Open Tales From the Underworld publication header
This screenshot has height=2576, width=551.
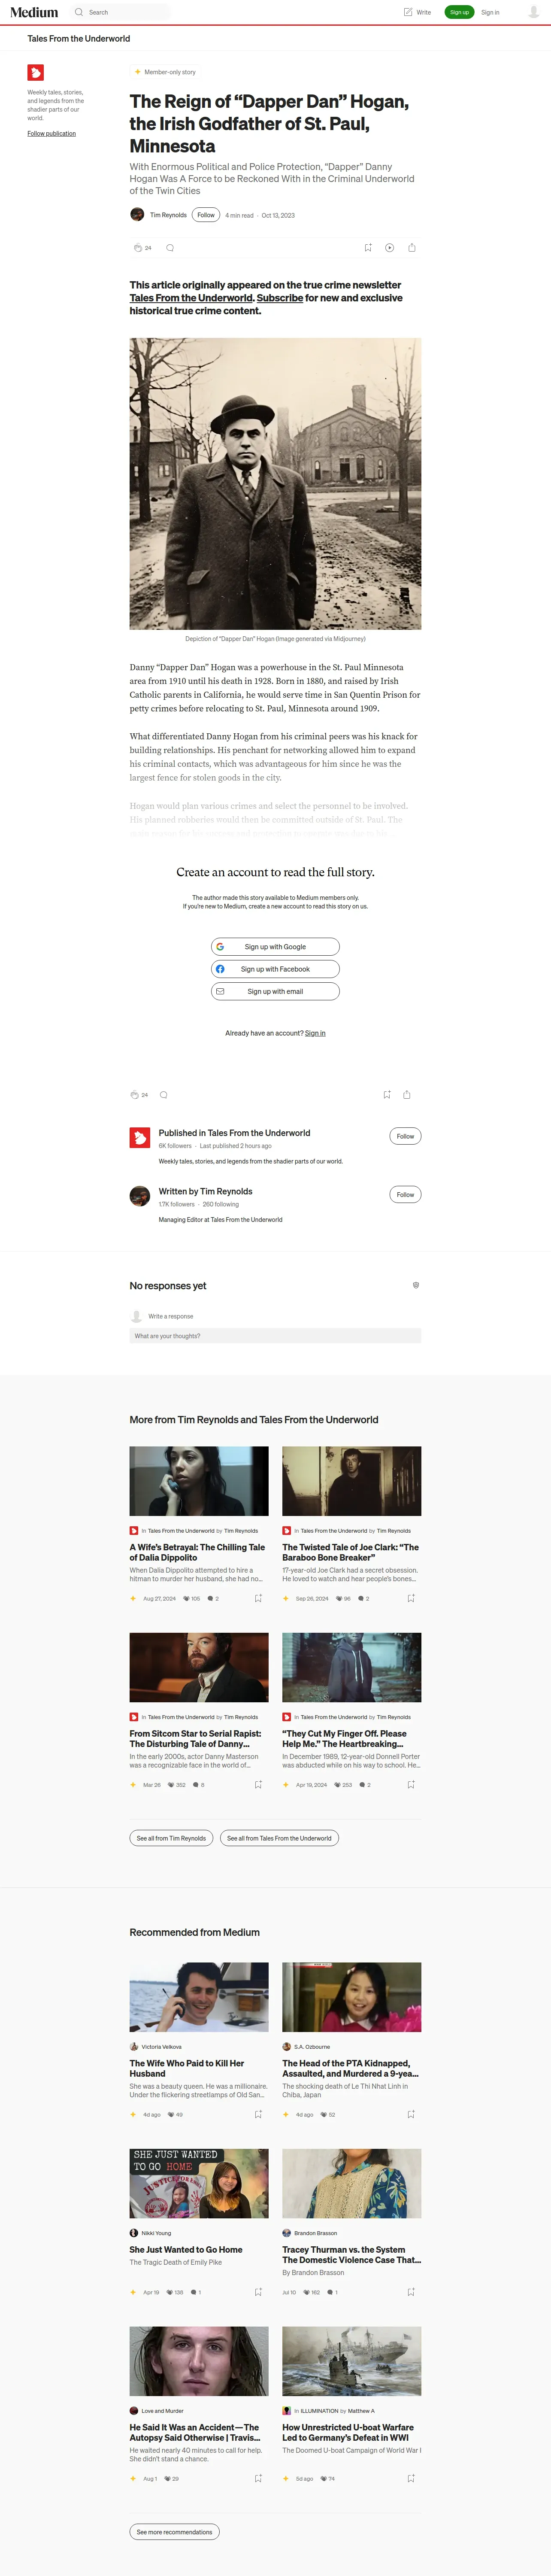click(x=79, y=39)
